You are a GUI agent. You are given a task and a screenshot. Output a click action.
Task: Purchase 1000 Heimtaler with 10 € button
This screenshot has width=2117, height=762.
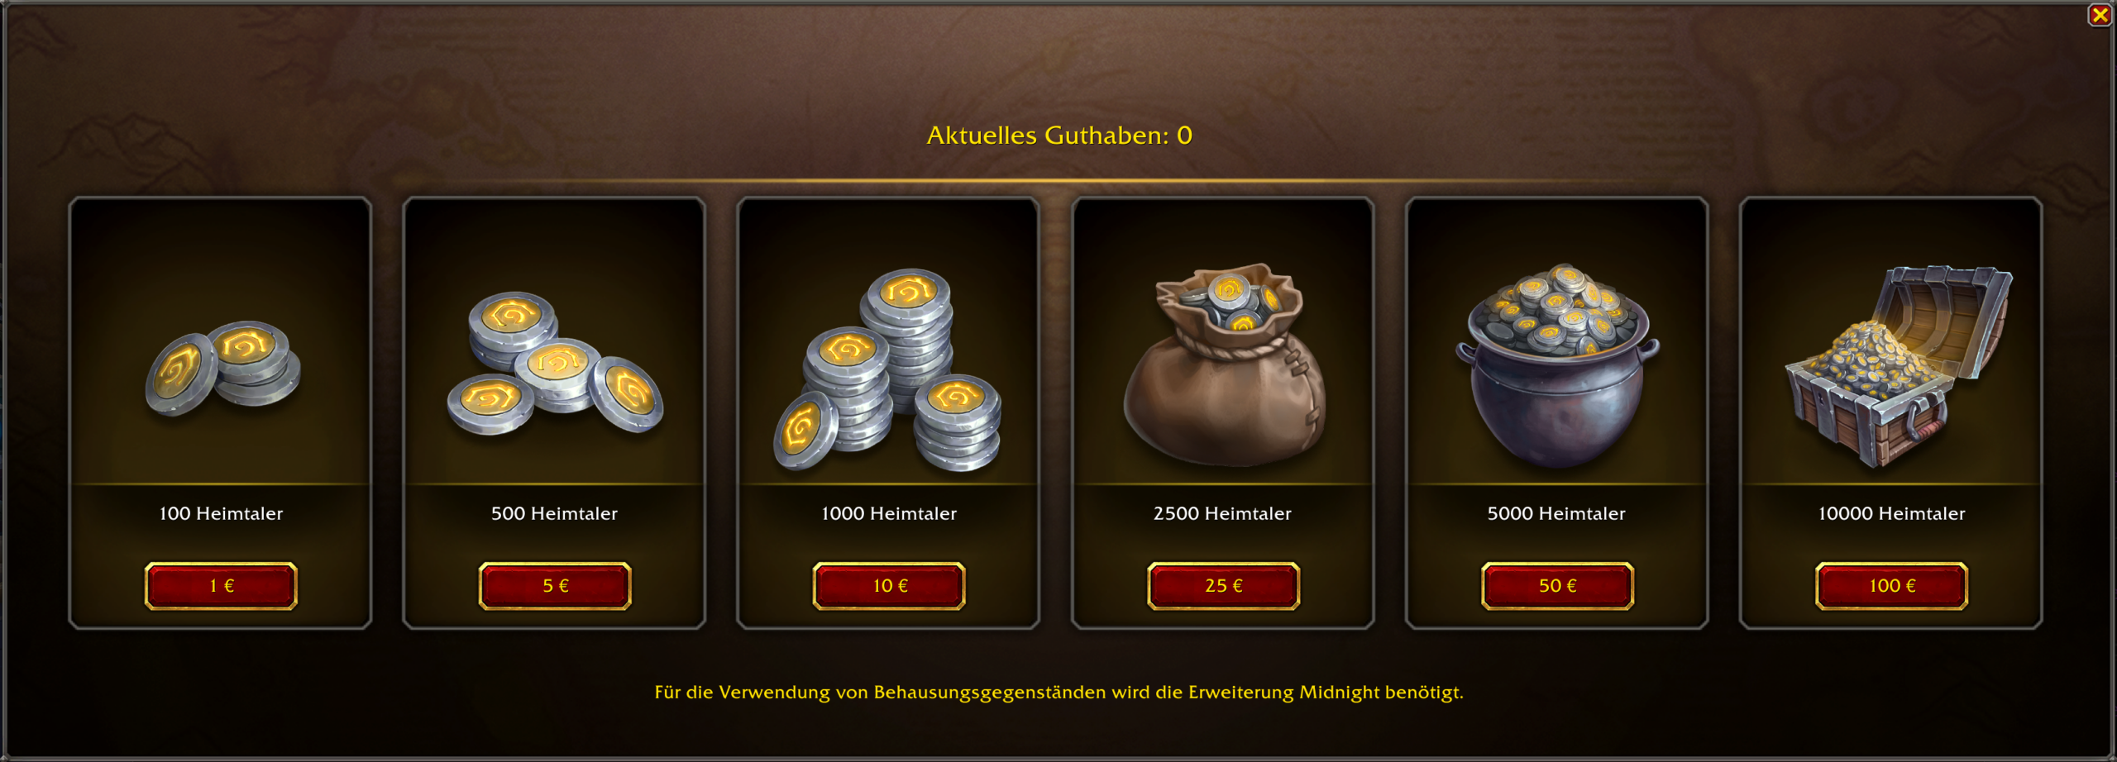889,586
